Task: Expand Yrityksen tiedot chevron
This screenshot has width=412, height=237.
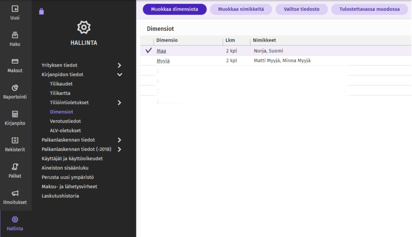Action: [x=119, y=65]
